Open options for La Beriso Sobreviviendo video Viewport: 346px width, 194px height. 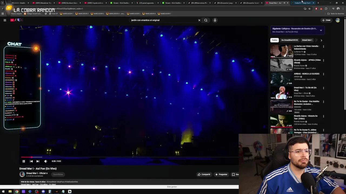point(323,46)
